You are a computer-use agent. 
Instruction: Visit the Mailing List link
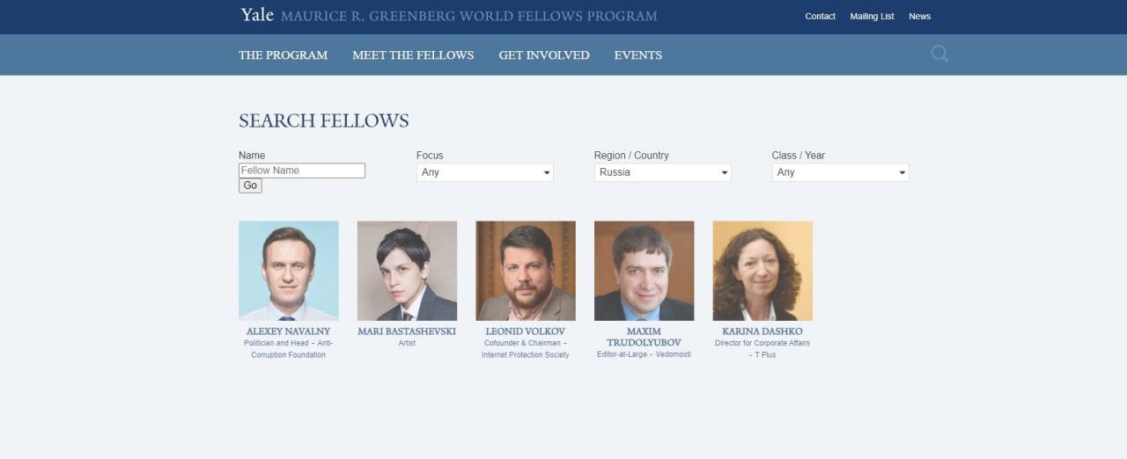tap(872, 16)
